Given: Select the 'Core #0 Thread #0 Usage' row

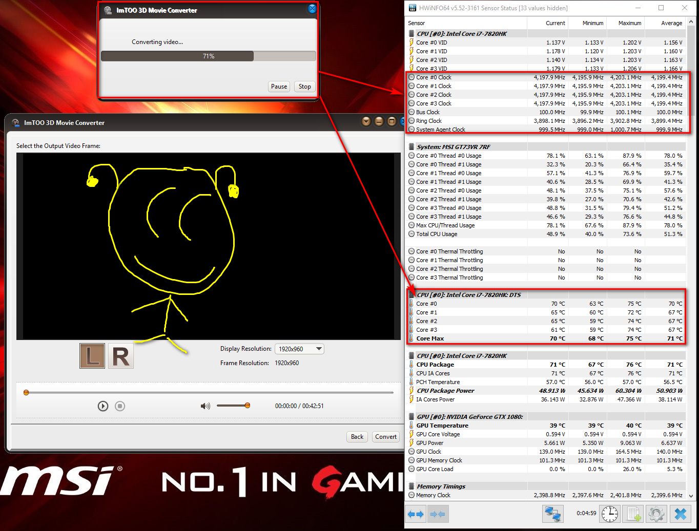Looking at the screenshot, I should coord(546,156).
